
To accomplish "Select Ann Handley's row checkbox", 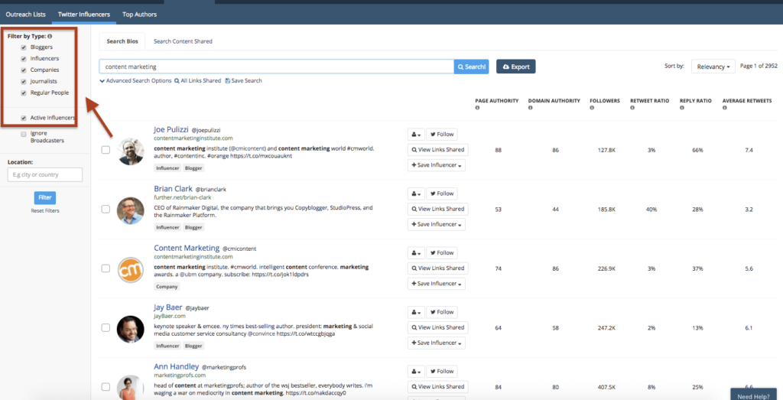I will (106, 386).
